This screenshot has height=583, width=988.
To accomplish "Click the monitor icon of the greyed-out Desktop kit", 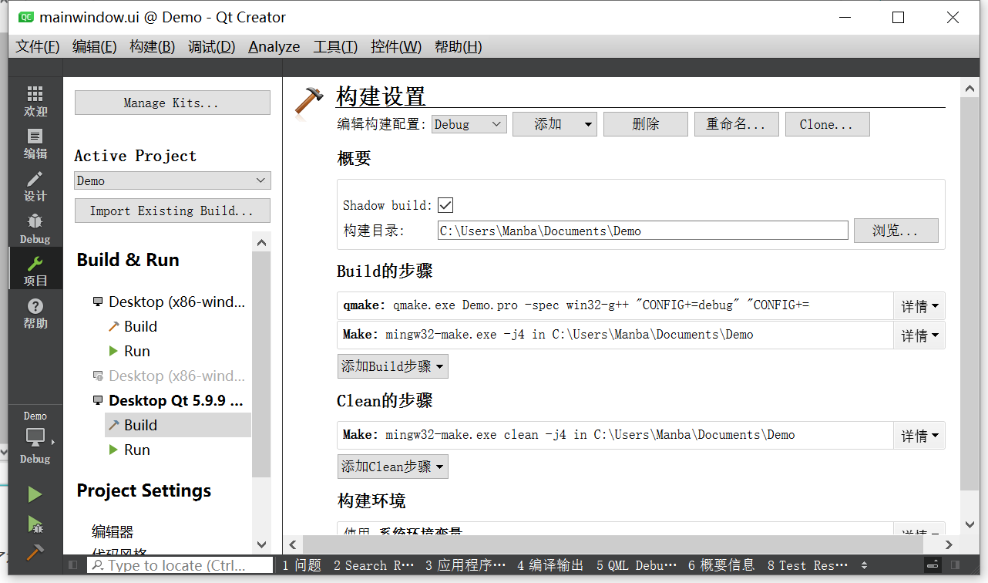I will pyautogui.click(x=98, y=376).
